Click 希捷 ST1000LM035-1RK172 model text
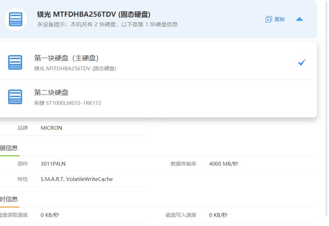The image size is (329, 226). click(x=68, y=103)
